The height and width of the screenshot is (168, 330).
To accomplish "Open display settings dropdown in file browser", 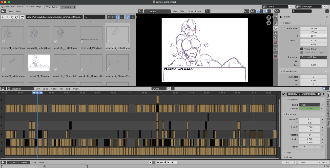I will pos(122,17).
